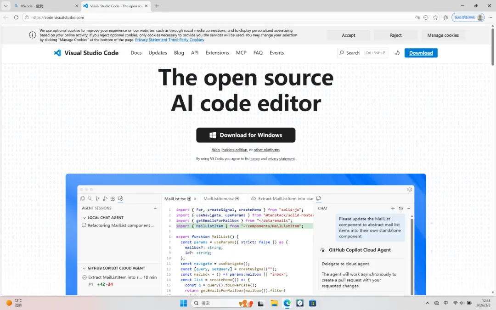Select the Refactoring MailList component session
The height and width of the screenshot is (310, 496).
(118, 225)
